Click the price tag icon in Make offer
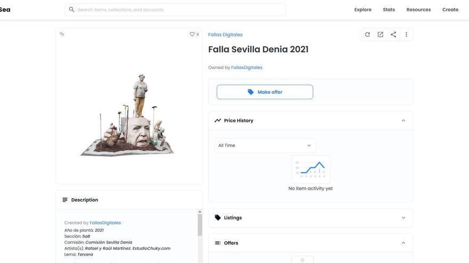This screenshot has height=263, width=469. tap(250, 92)
